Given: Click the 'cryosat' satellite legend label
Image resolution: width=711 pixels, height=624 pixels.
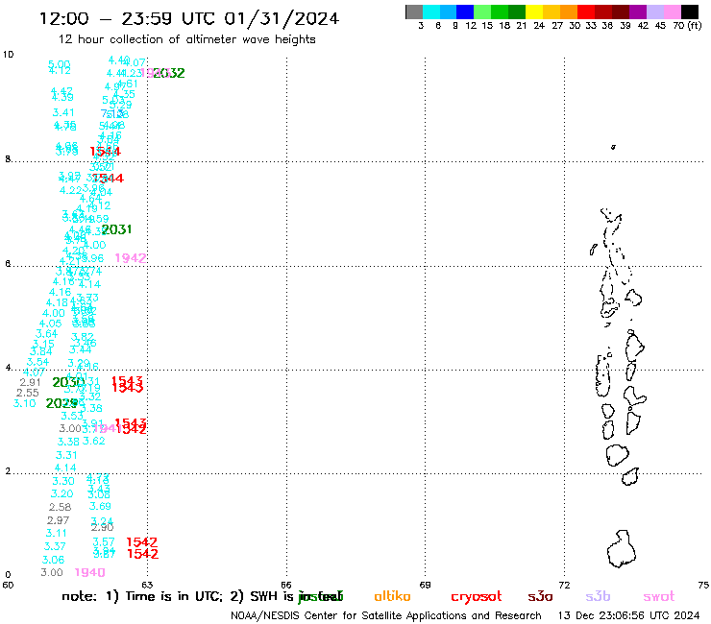Looking at the screenshot, I should (477, 597).
